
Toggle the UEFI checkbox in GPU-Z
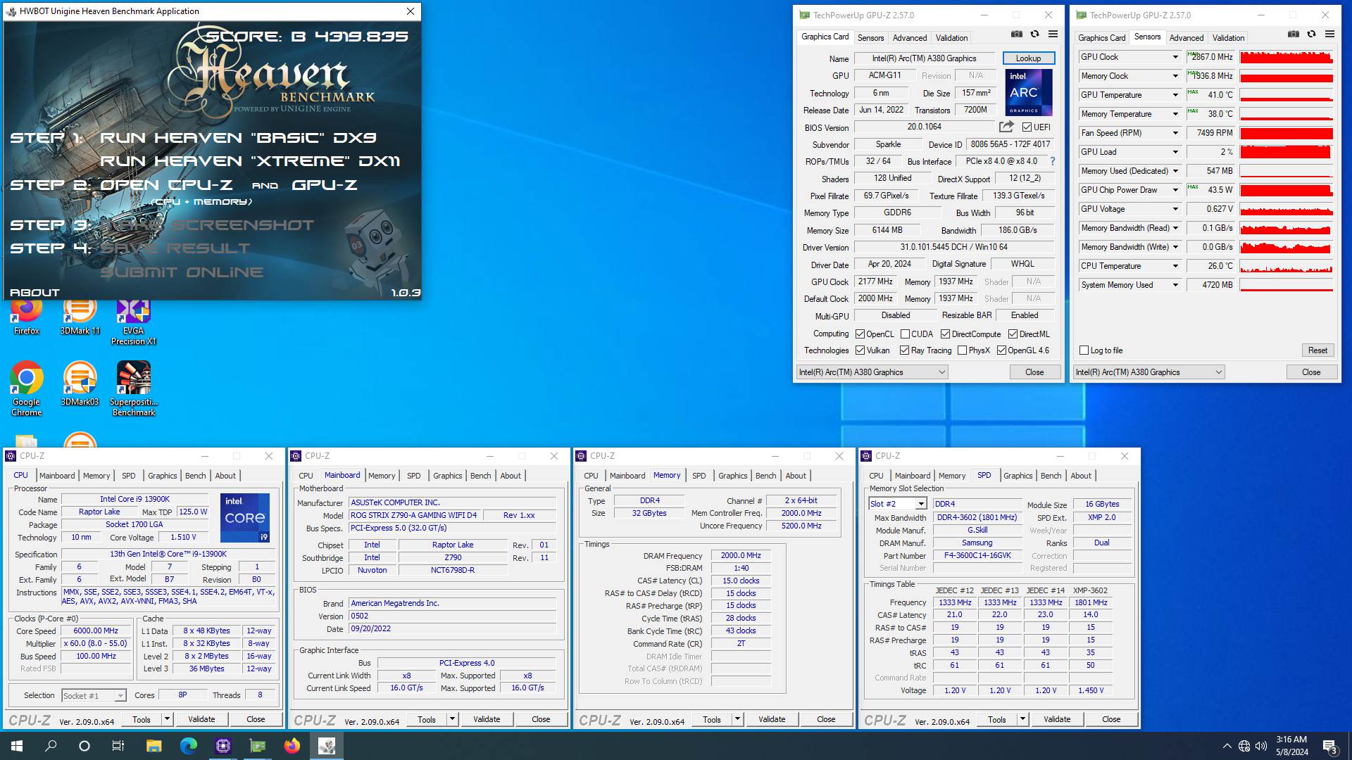point(1027,127)
